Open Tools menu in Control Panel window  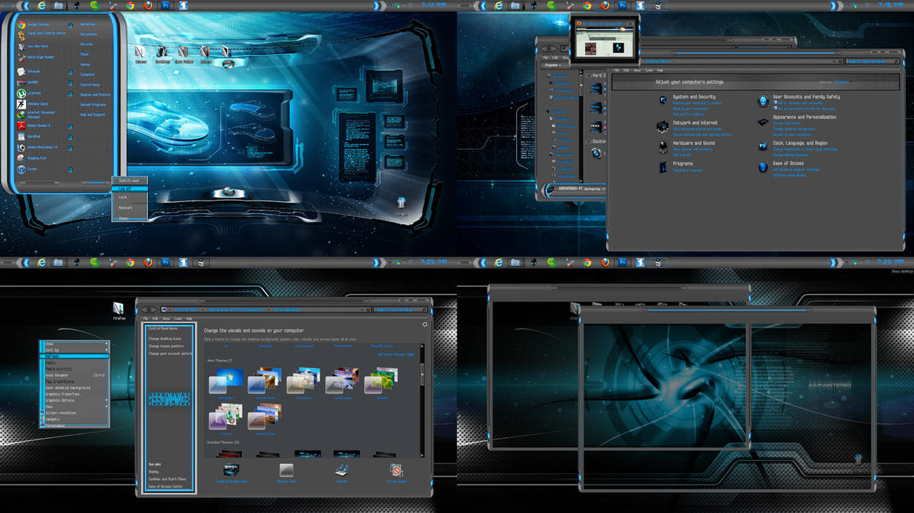click(x=649, y=70)
